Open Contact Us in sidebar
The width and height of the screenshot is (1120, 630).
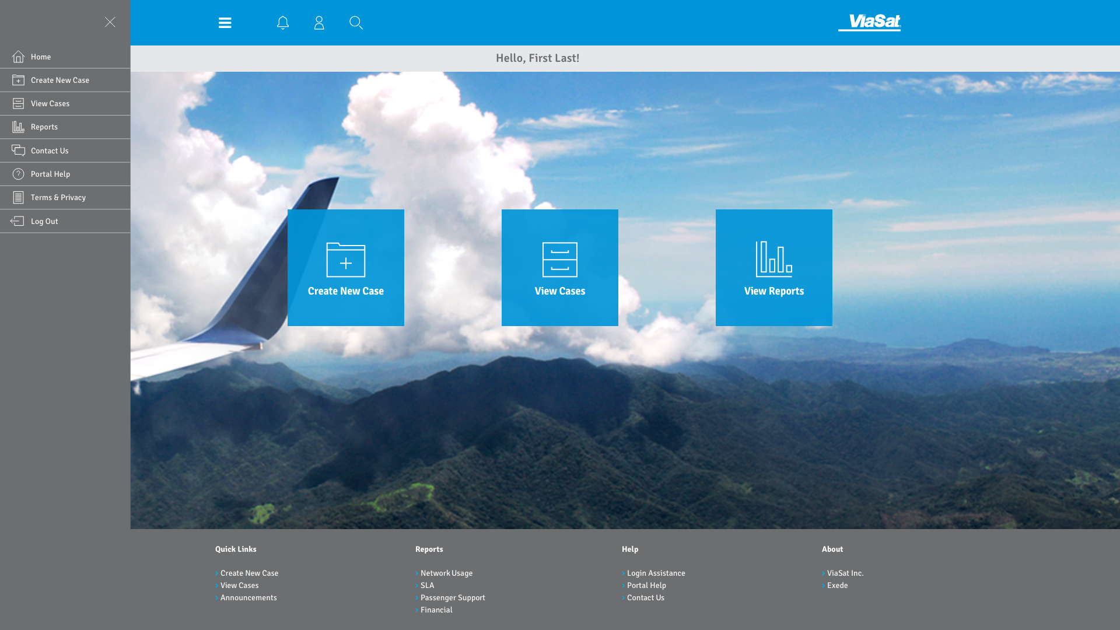point(50,151)
